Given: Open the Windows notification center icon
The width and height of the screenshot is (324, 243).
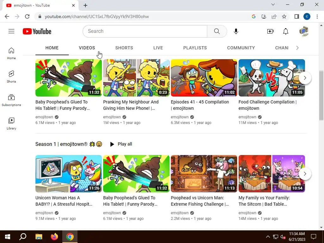Looking at the screenshot, I should click(314, 237).
